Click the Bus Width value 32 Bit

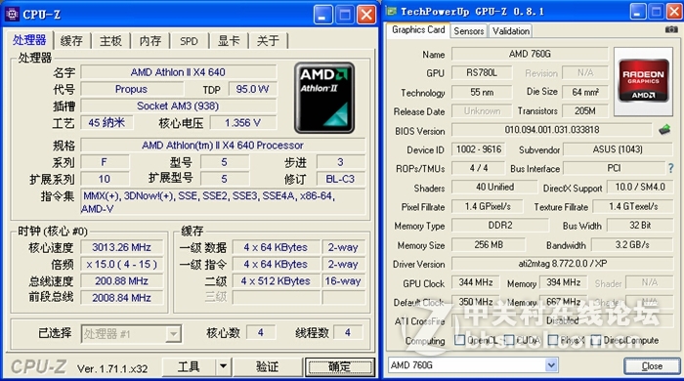(640, 225)
